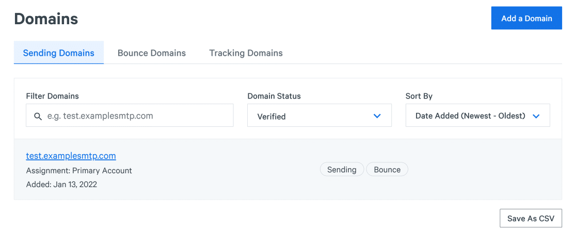Viewport: 576px width, 232px height.
Task: Click the Domain Status label text
Action: 274,96
